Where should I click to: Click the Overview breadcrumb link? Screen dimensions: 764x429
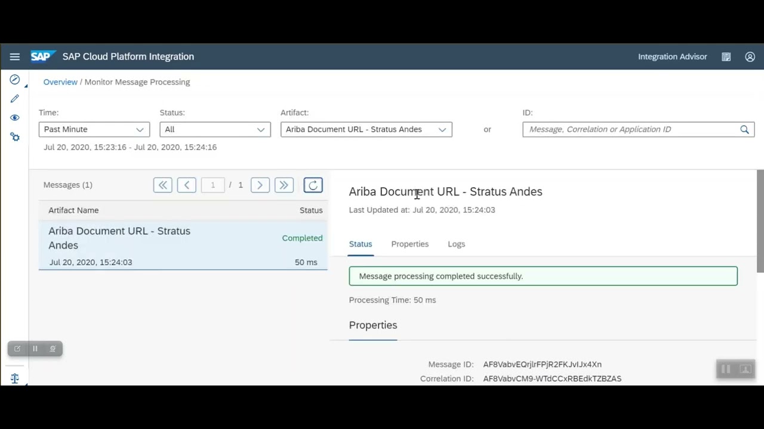click(x=60, y=82)
